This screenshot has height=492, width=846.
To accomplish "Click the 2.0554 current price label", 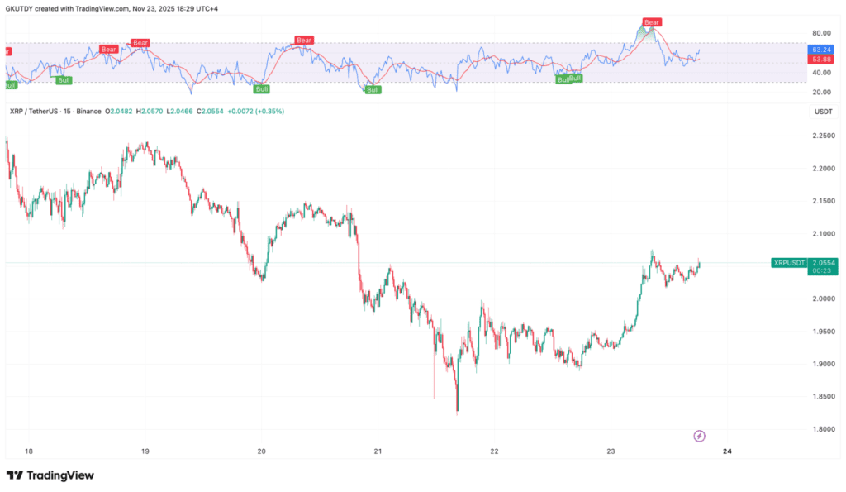I will 824,262.
